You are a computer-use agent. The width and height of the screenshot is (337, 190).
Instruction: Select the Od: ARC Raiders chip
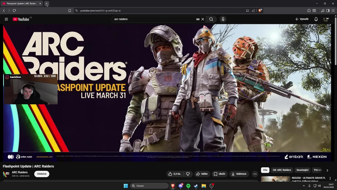[x=282, y=170]
